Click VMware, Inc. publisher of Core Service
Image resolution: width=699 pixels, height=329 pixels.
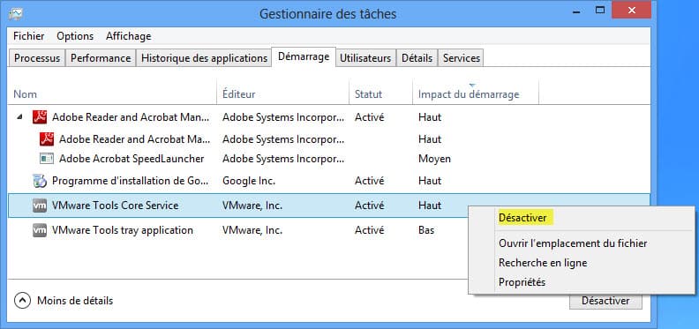[252, 206]
